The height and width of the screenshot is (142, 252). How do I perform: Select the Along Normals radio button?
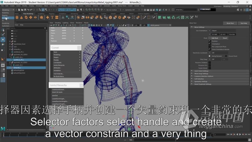coord(209,56)
